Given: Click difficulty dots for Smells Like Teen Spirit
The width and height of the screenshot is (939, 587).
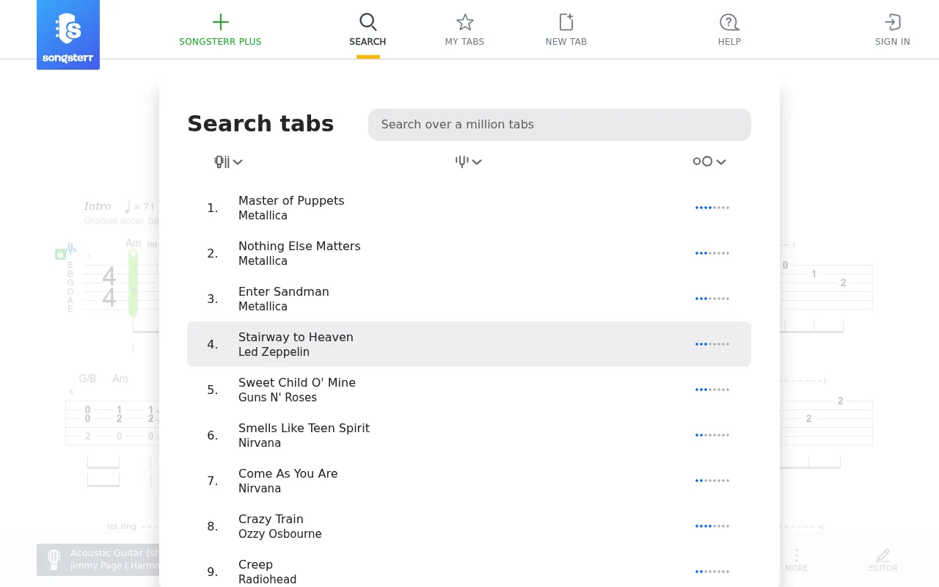Looking at the screenshot, I should 712,435.
